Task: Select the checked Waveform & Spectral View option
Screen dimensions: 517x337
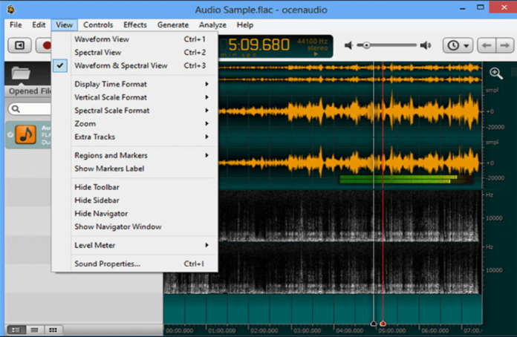Action: click(x=120, y=66)
